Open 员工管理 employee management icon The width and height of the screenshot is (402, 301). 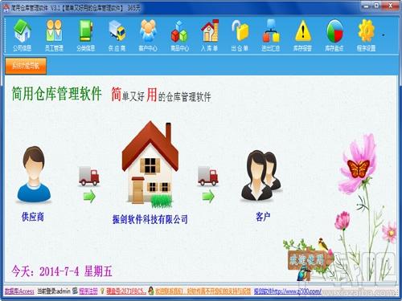54,35
